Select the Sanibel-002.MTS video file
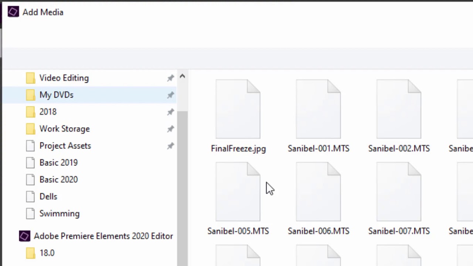 pyautogui.click(x=399, y=109)
